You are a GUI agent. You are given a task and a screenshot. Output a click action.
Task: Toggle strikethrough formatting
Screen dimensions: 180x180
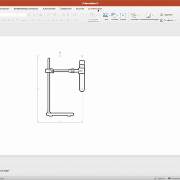(4, 20)
